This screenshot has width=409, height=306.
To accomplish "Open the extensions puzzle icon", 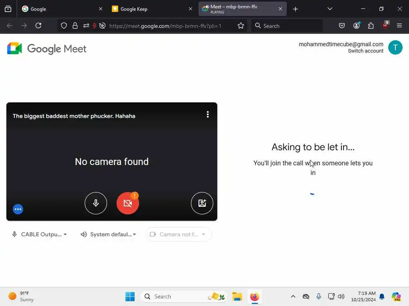I will pos(371,25).
